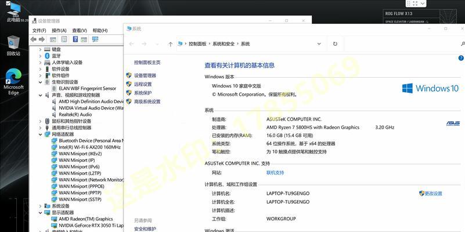Go forward in Device Manager toolbar
The image size is (465, 232).
click(42, 39)
